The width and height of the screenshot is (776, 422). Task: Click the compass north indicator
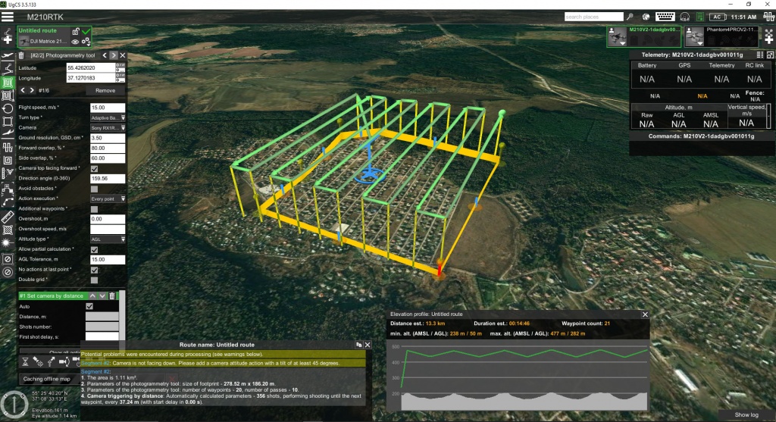point(12,403)
